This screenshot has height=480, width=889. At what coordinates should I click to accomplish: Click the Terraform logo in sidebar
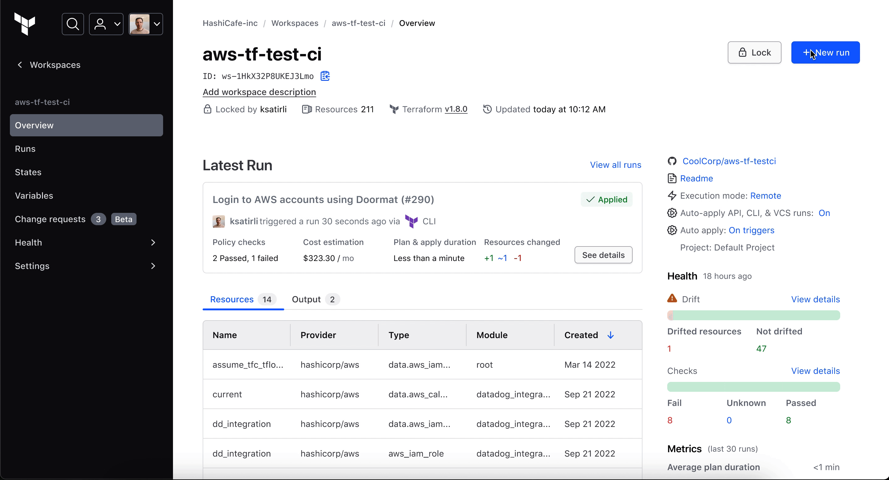24,24
